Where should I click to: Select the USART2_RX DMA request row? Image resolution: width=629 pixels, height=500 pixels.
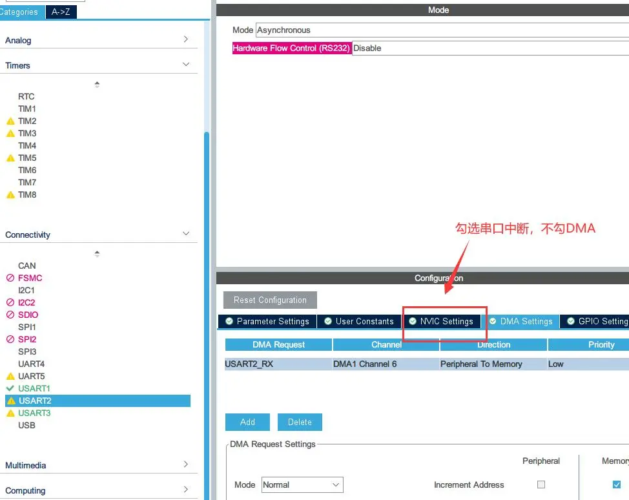[278, 364]
